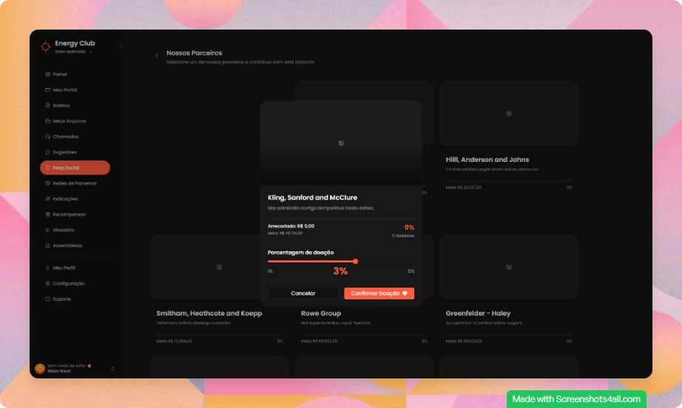The image size is (682, 408).
Task: Click the Recompensas gift icon
Action: coord(47,214)
